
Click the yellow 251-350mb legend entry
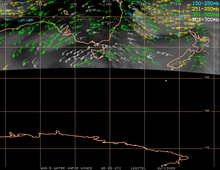pyautogui.click(x=204, y=9)
